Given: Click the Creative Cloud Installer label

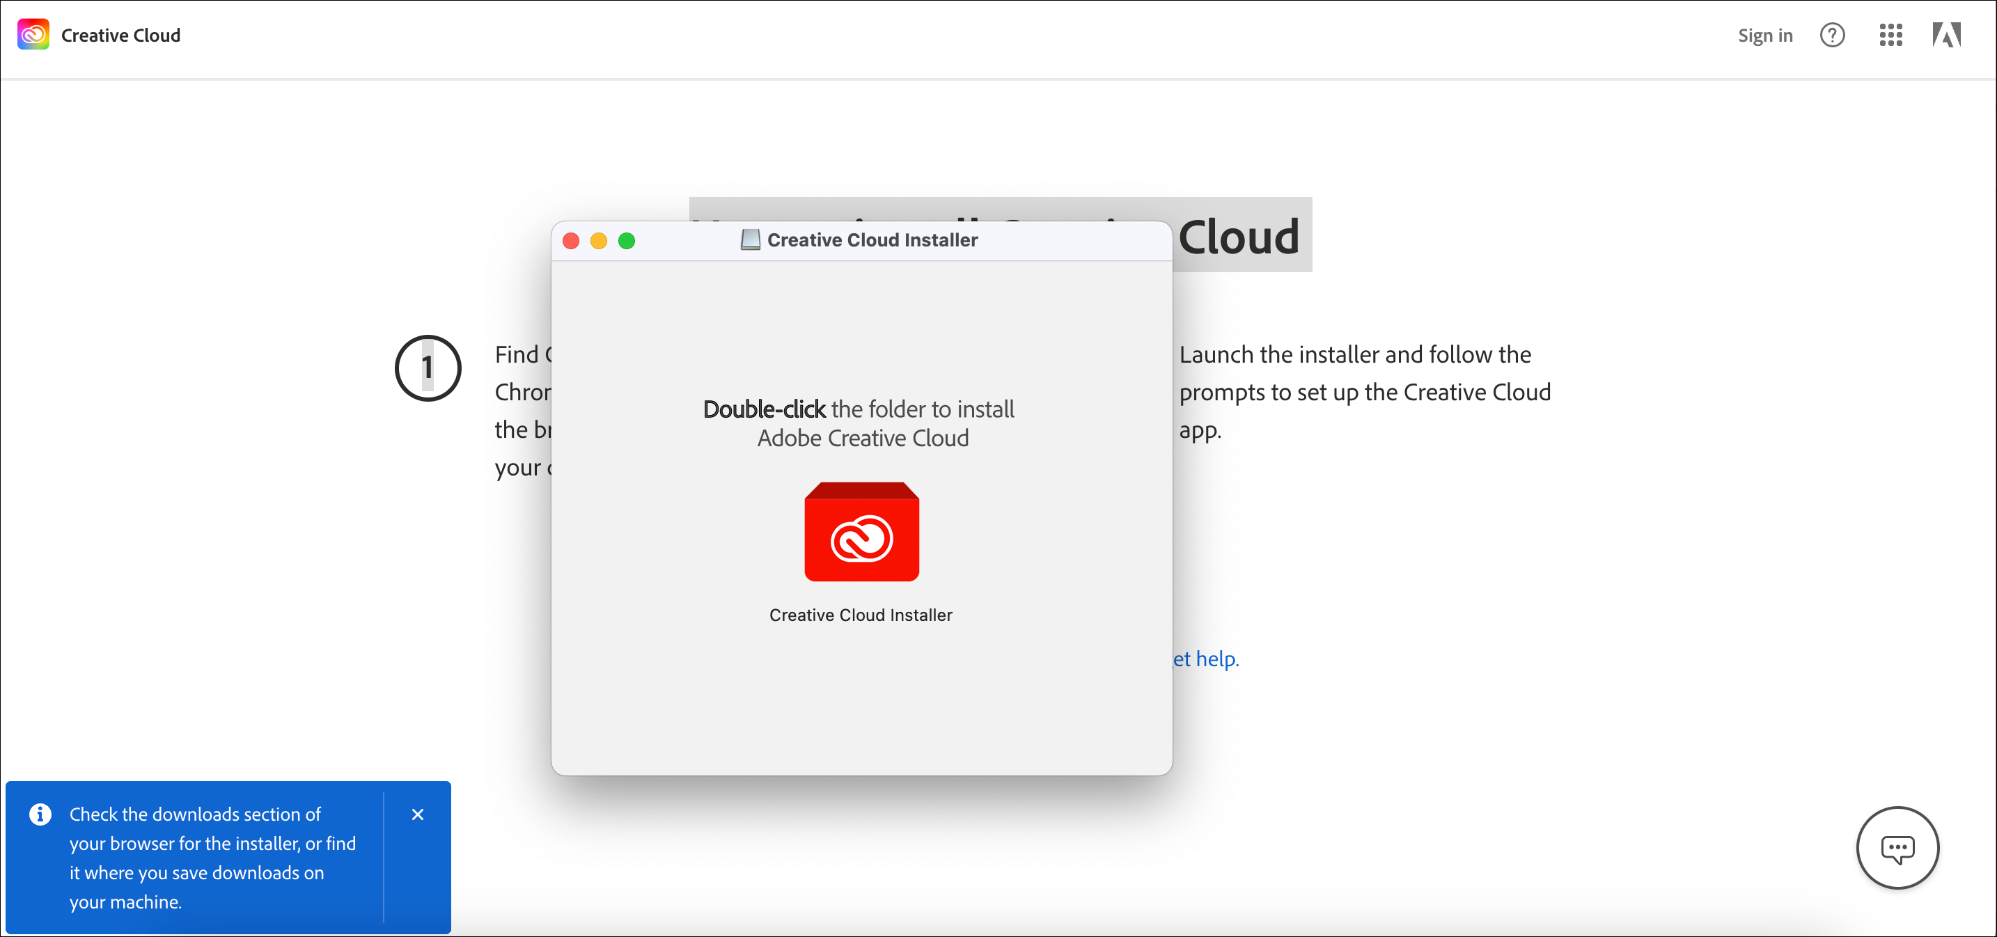Looking at the screenshot, I should [861, 615].
